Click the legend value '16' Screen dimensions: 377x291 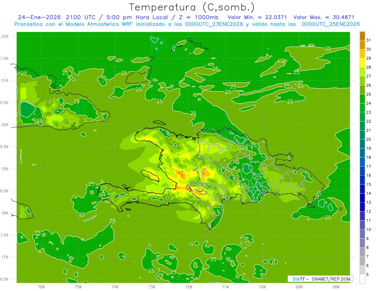(x=369, y=175)
